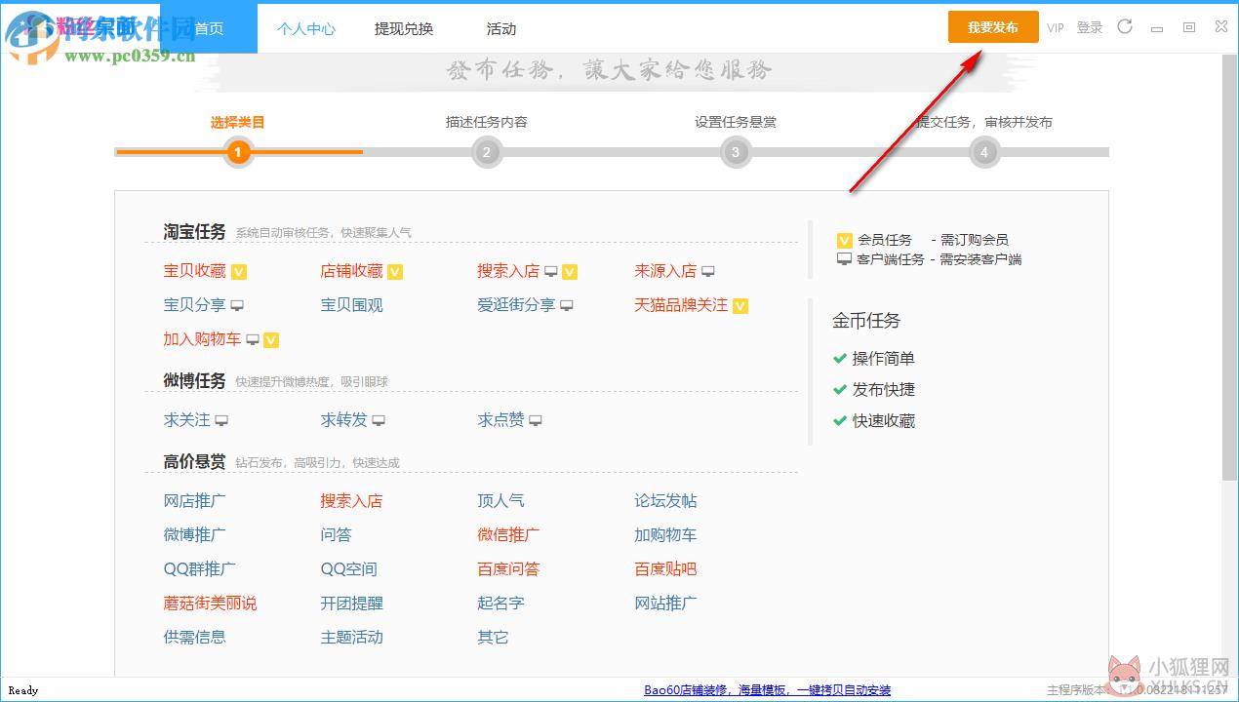Click VIP badge next to 天猫品牌关注
This screenshot has width=1239, height=702.
click(x=740, y=306)
